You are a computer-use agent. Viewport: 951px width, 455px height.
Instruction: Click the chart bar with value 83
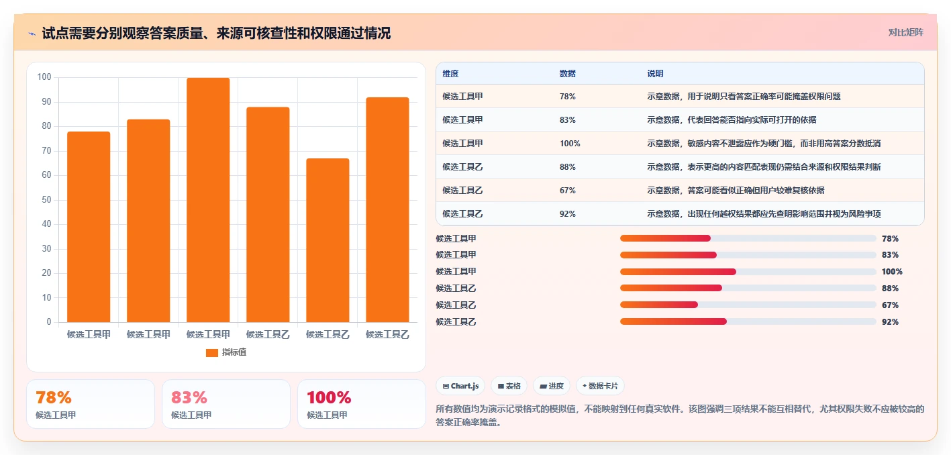pos(148,221)
